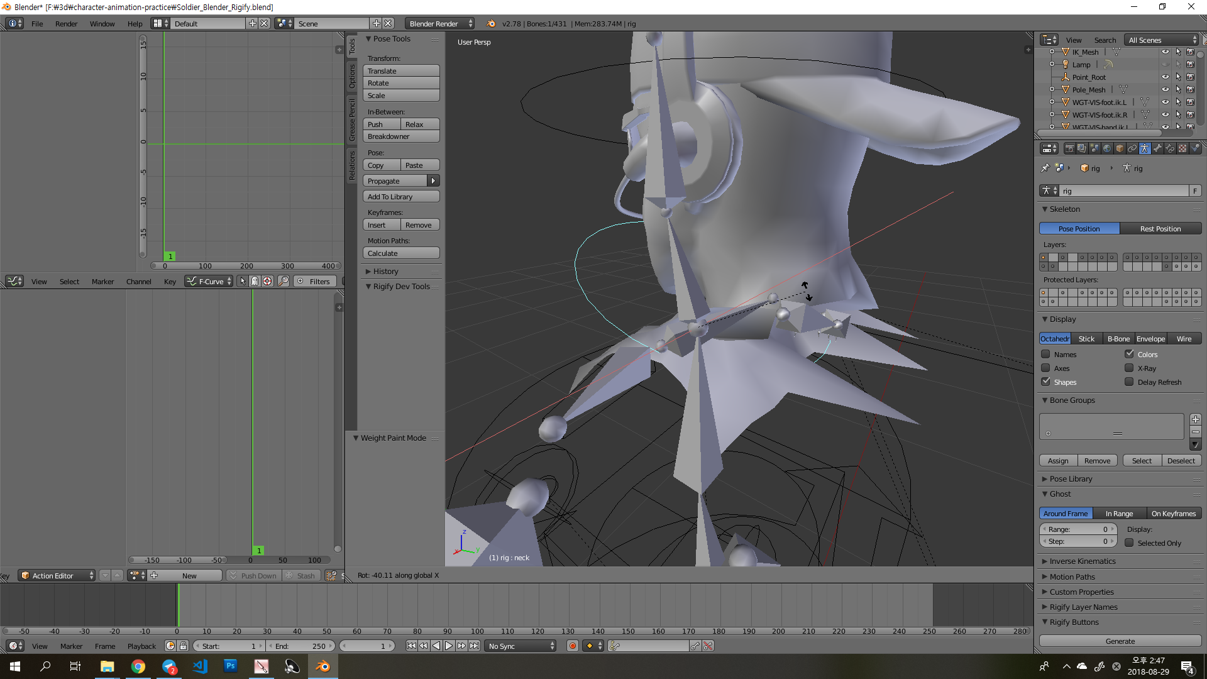Enable ghost Selected Only checkbox

tap(1130, 543)
